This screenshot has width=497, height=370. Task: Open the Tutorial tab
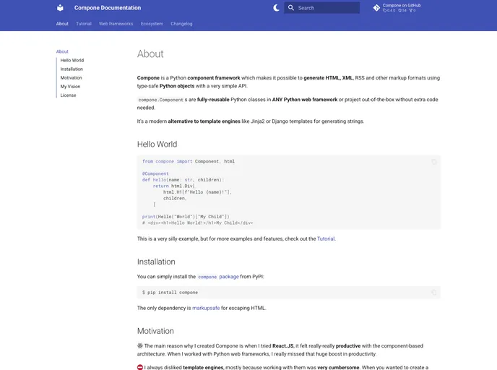[84, 24]
